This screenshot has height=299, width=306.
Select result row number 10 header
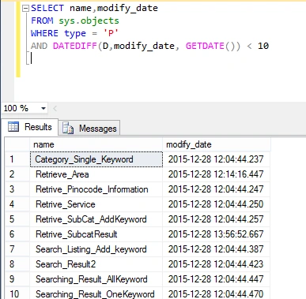pos(17,293)
